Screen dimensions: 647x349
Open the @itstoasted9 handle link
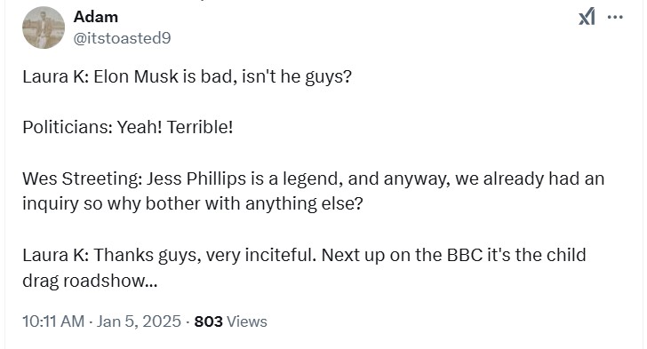(x=122, y=38)
